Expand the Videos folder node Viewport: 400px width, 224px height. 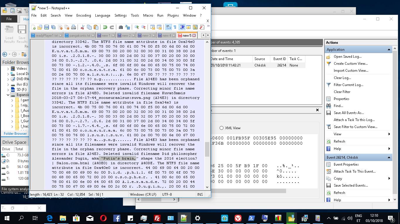(8, 69)
